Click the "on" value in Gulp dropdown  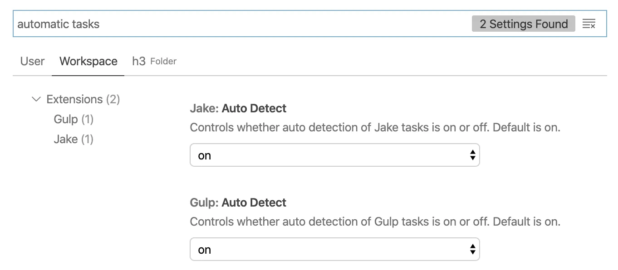point(205,250)
